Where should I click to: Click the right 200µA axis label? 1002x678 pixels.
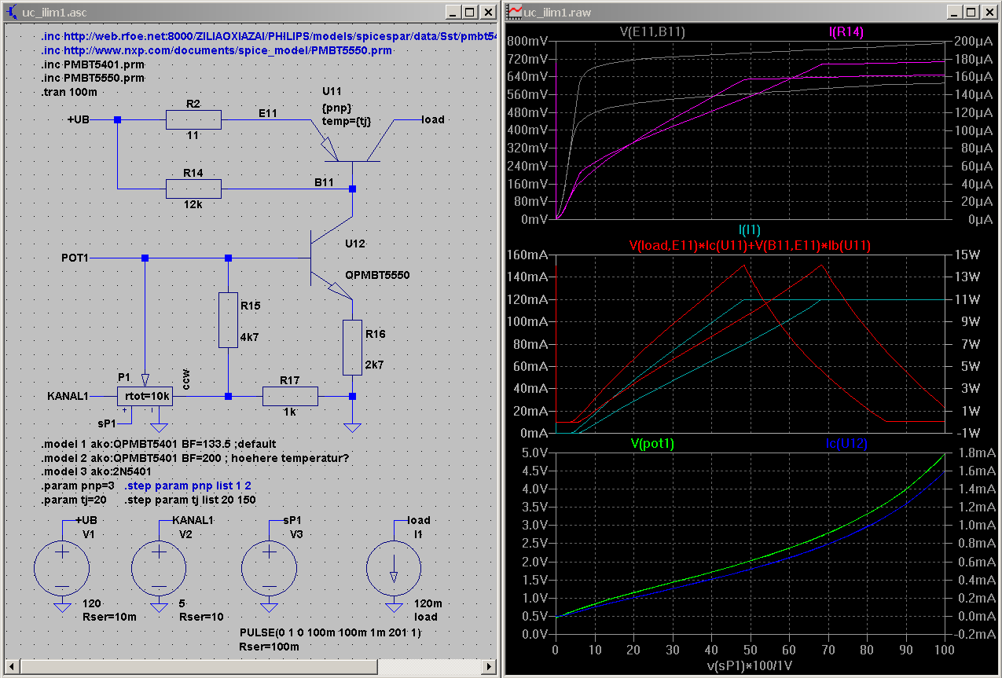click(973, 41)
